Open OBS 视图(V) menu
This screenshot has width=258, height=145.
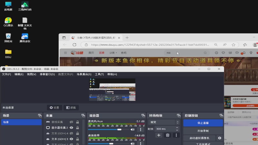(x=32, y=74)
